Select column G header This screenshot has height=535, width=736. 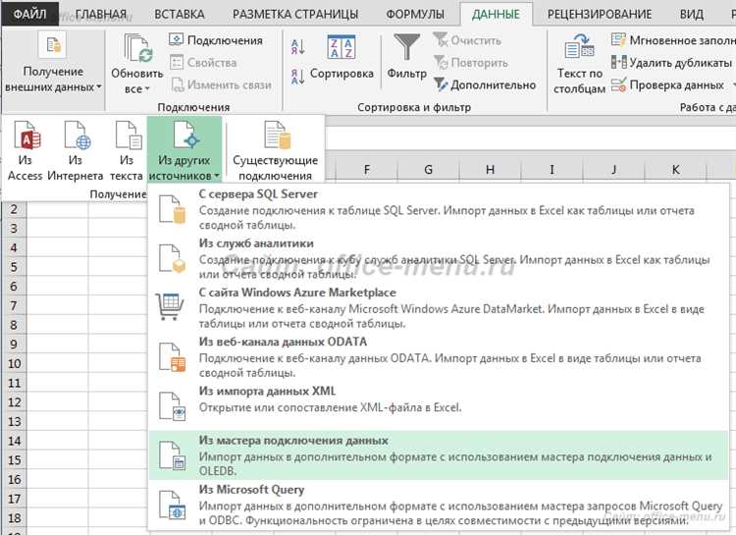tap(428, 170)
